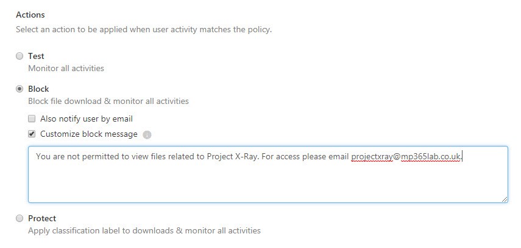Select the Block radio button
Screen dimensions: 521x248
19,89
